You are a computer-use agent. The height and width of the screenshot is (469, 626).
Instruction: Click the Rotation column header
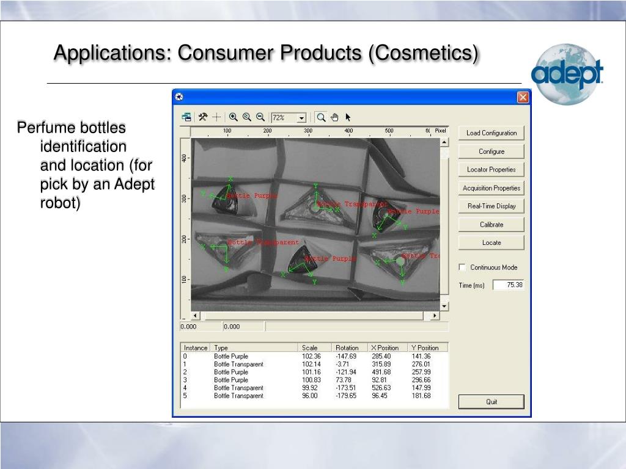tap(349, 347)
